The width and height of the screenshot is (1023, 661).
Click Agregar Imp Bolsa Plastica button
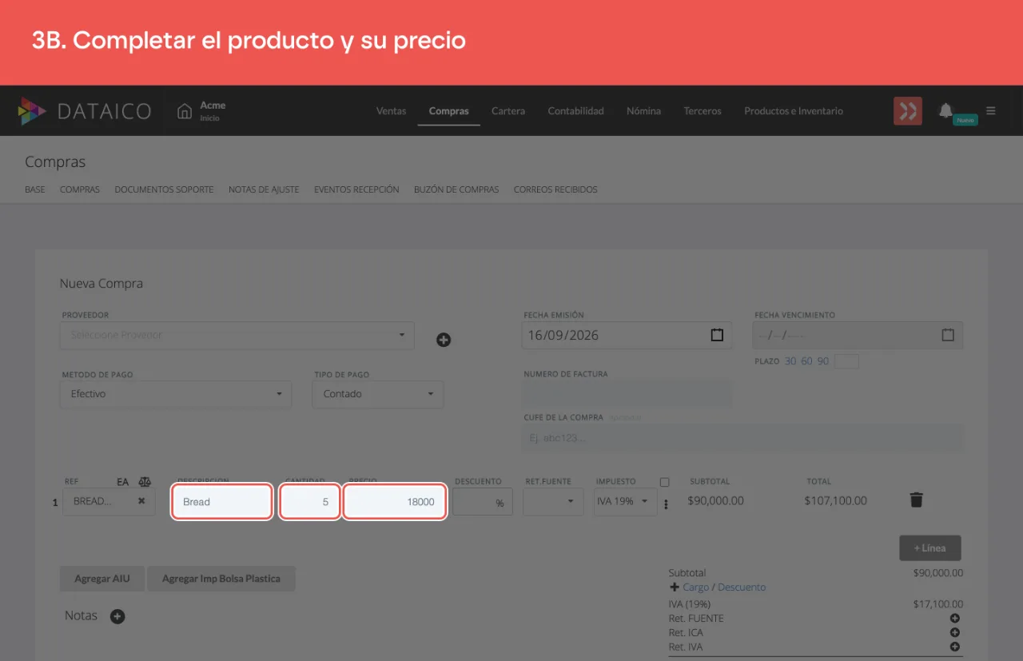(221, 579)
